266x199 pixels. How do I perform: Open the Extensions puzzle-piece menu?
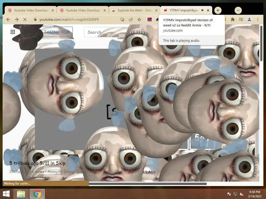pos(232,19)
